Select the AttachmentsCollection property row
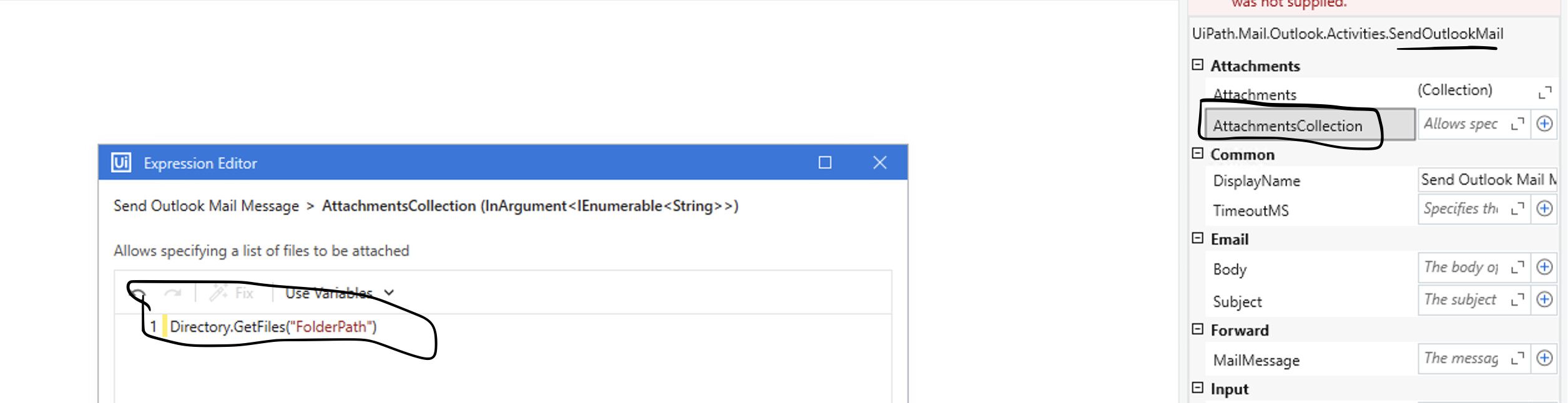 tap(1310, 125)
